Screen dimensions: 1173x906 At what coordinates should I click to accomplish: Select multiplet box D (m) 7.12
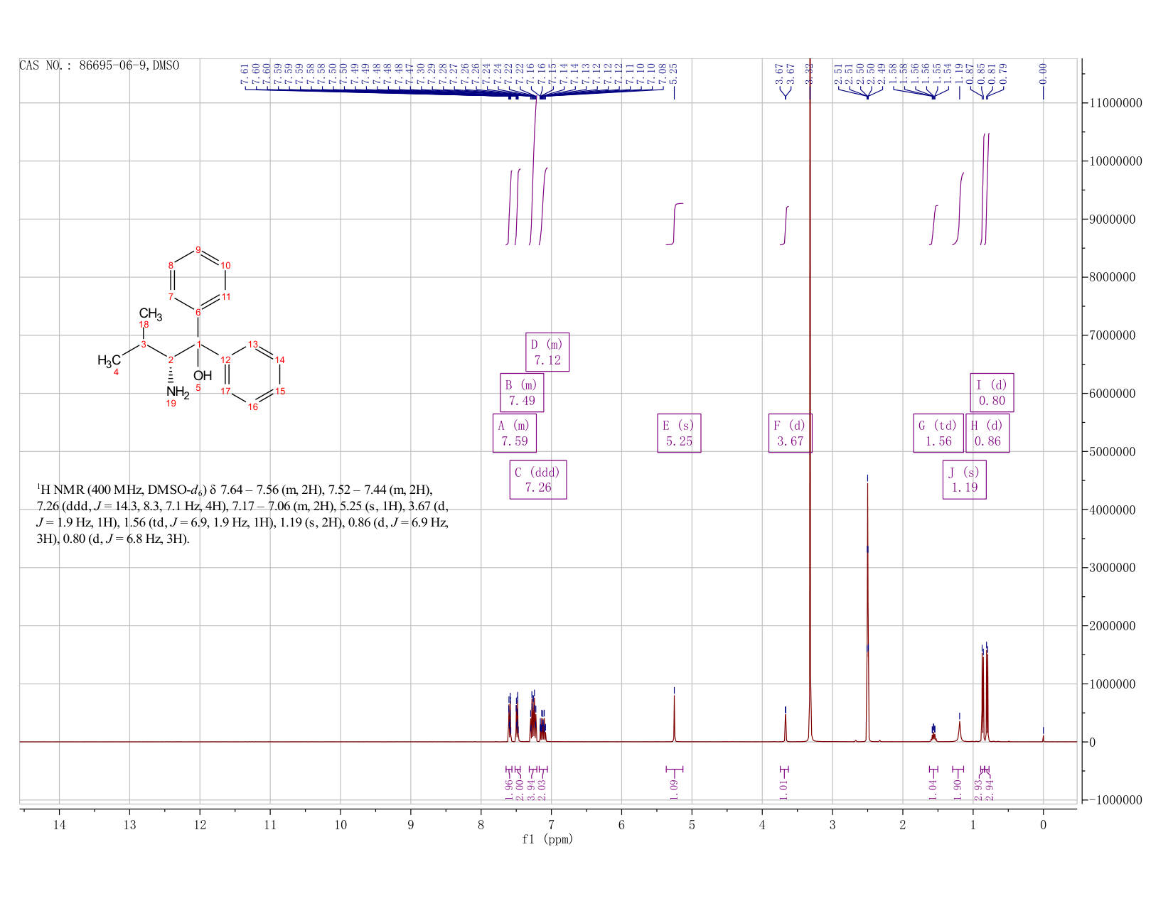tap(547, 352)
